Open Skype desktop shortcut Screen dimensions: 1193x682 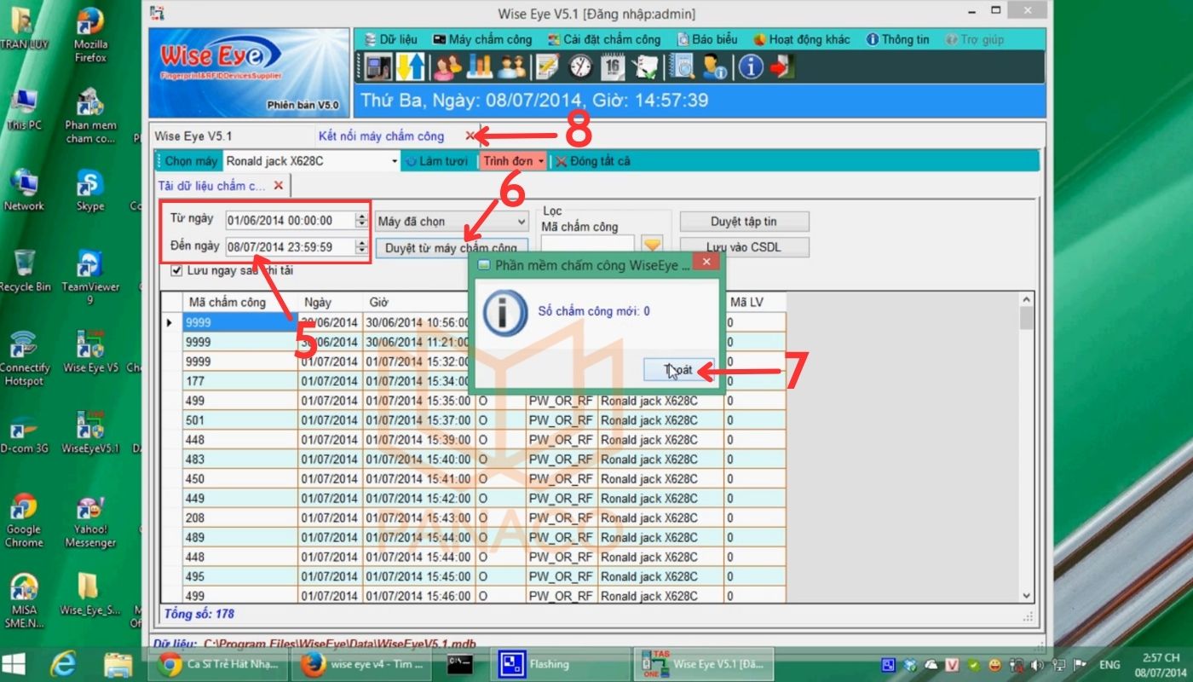(90, 191)
